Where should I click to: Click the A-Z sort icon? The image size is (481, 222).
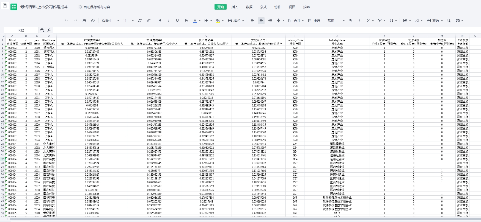point(391,21)
